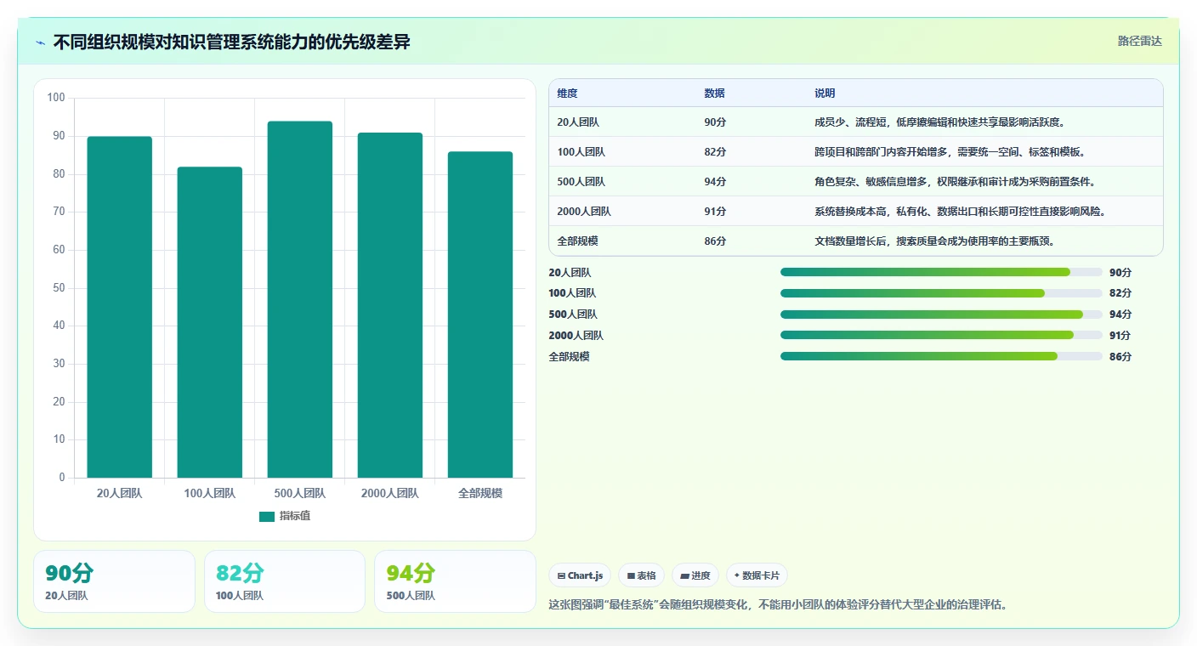Select the 表格 tag chip

[x=641, y=575]
